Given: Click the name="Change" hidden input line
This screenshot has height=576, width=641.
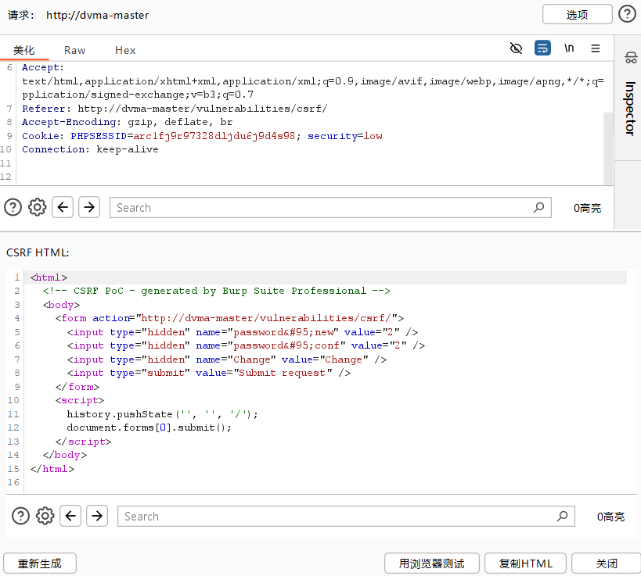Looking at the screenshot, I should [227, 360].
